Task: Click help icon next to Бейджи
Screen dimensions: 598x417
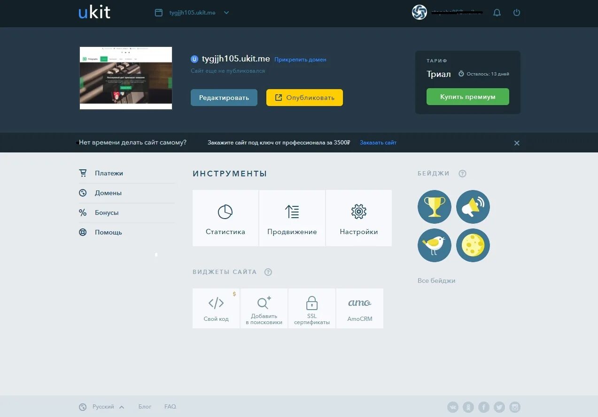Action: tap(462, 174)
